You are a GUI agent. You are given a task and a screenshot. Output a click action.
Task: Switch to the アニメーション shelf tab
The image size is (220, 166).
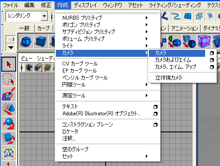pyautogui.click(x=185, y=28)
